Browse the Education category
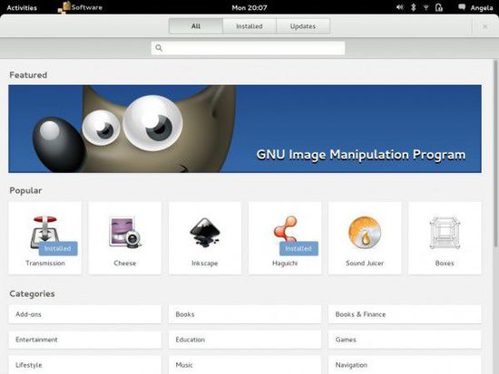 pos(245,340)
